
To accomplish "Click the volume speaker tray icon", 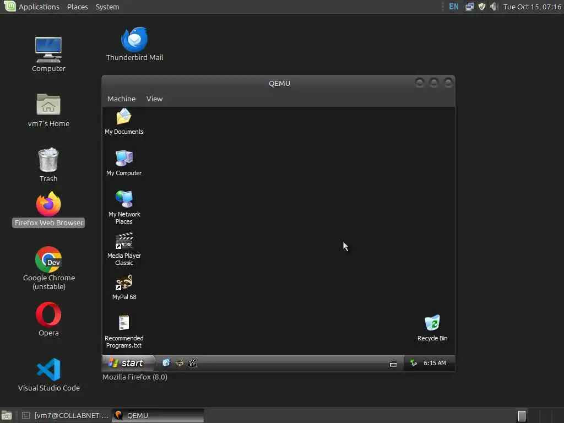I will [x=494, y=7].
